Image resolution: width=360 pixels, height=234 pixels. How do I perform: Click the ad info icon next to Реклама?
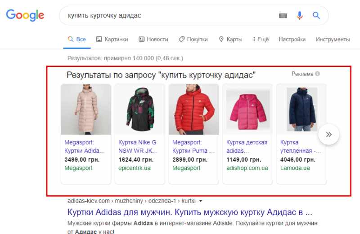coord(317,74)
